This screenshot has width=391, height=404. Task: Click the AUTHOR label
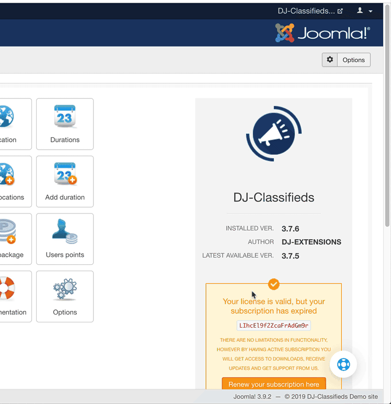(x=261, y=242)
